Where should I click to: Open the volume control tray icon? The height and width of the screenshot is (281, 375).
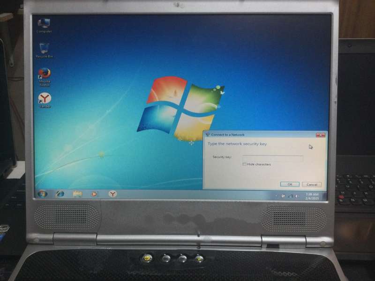[x=297, y=196]
